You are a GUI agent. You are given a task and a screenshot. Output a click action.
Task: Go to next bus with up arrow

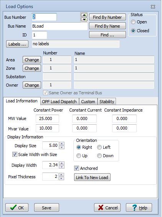[84, 15]
